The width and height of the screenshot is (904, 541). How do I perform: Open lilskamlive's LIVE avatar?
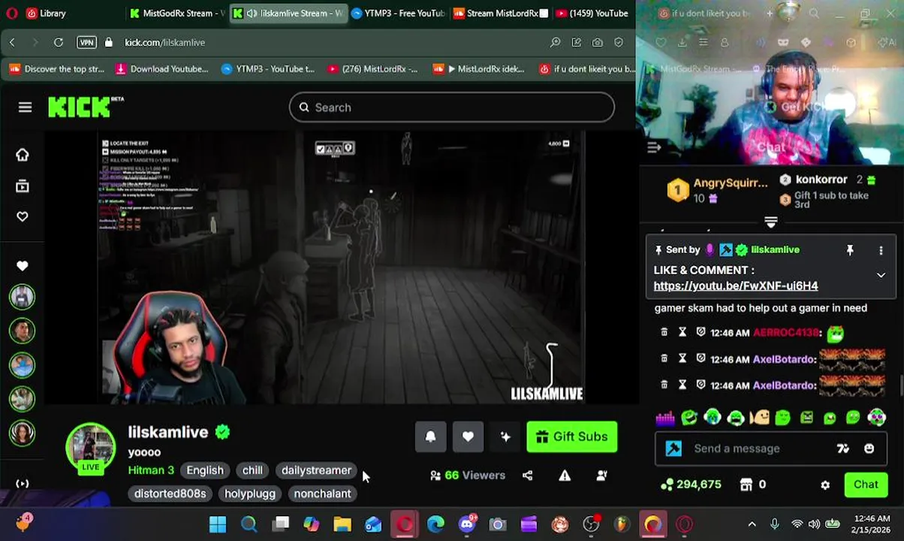point(91,449)
